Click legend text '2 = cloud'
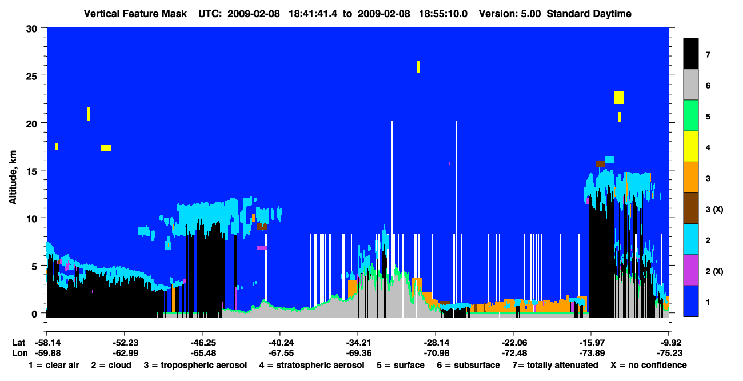The width and height of the screenshot is (743, 381). 111,365
